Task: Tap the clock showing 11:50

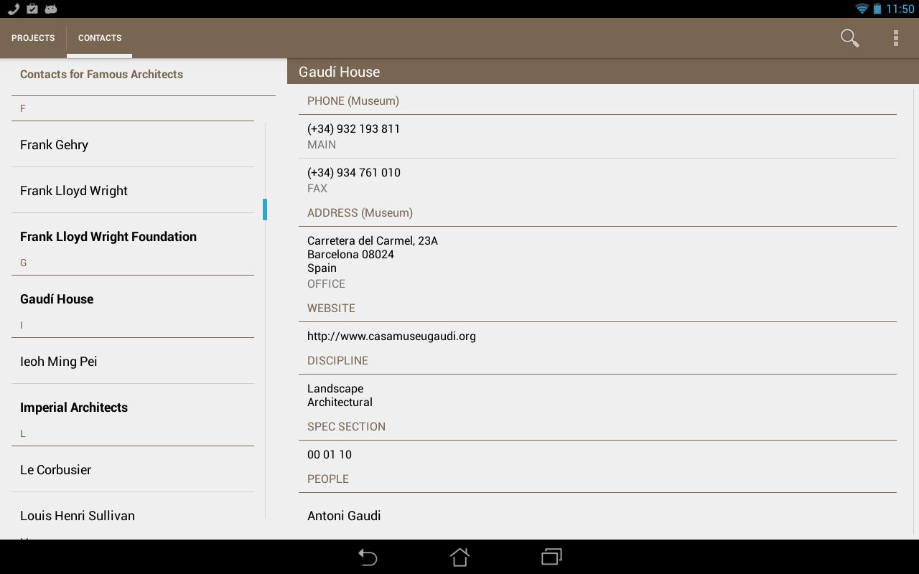Action: point(900,9)
